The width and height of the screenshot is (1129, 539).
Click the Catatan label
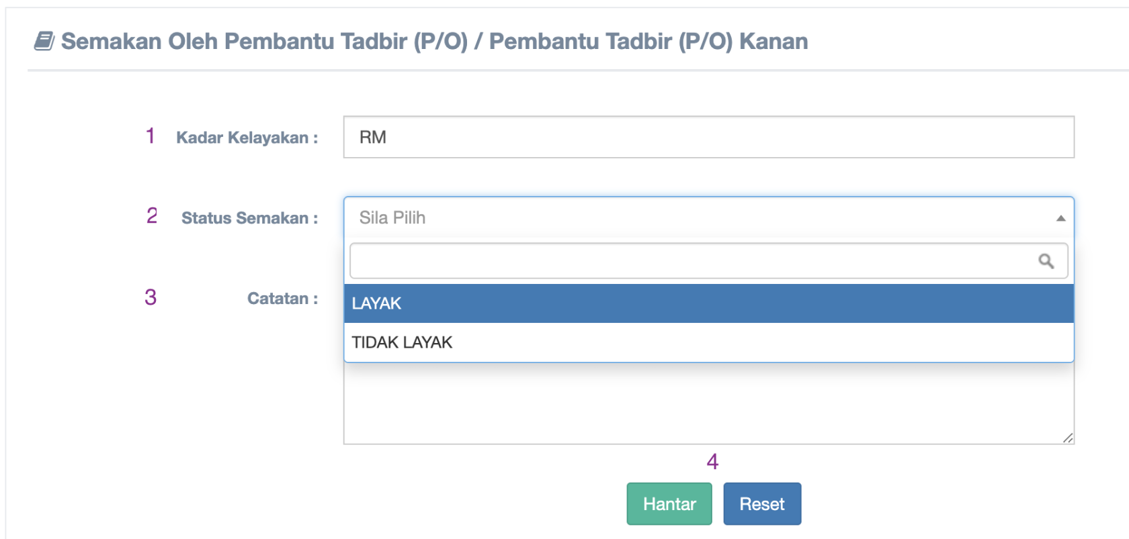(x=282, y=299)
